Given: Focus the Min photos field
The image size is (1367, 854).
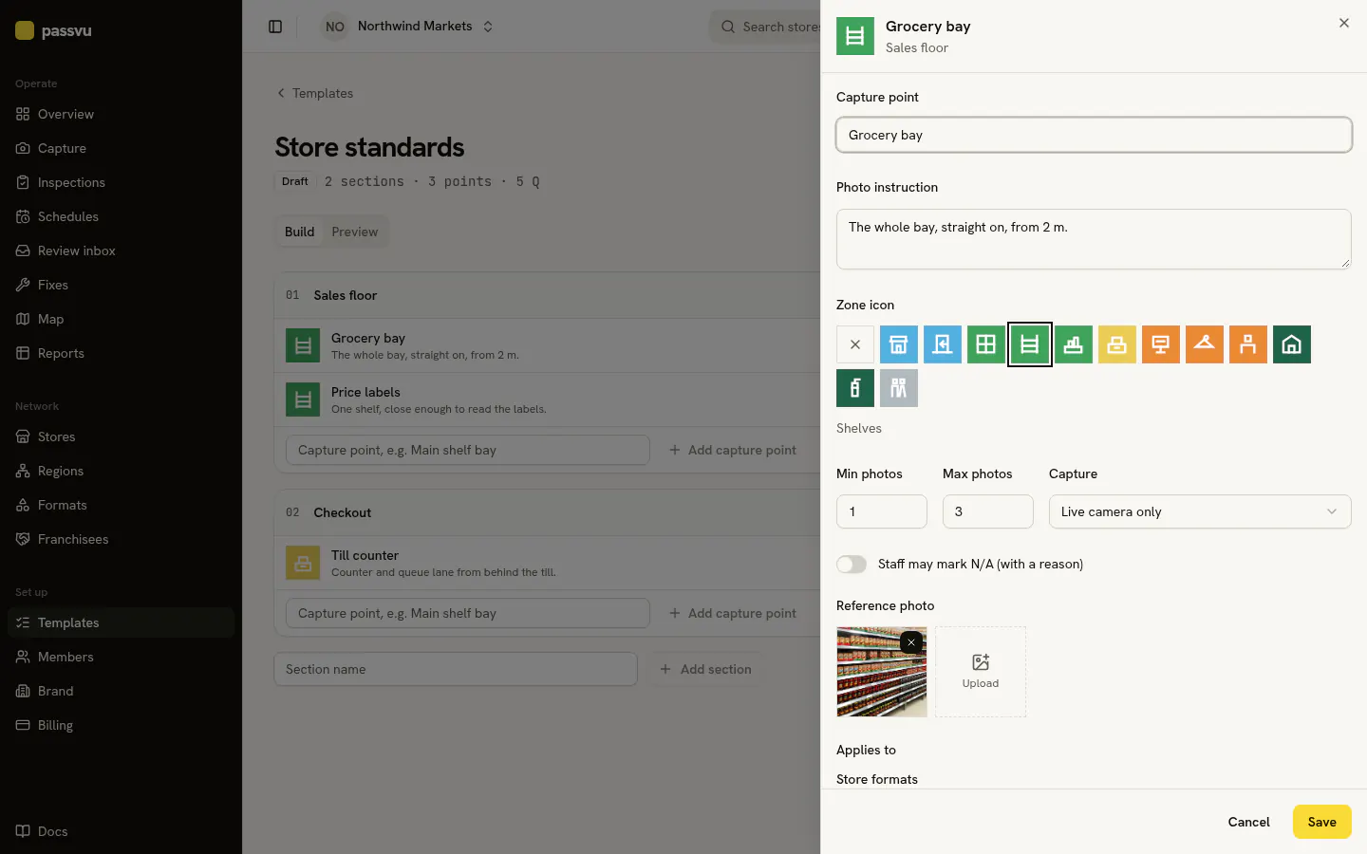Looking at the screenshot, I should [x=882, y=511].
